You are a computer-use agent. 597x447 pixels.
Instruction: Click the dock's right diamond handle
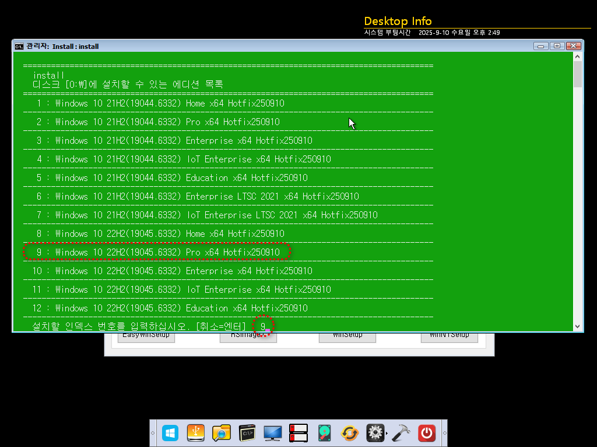click(x=444, y=433)
